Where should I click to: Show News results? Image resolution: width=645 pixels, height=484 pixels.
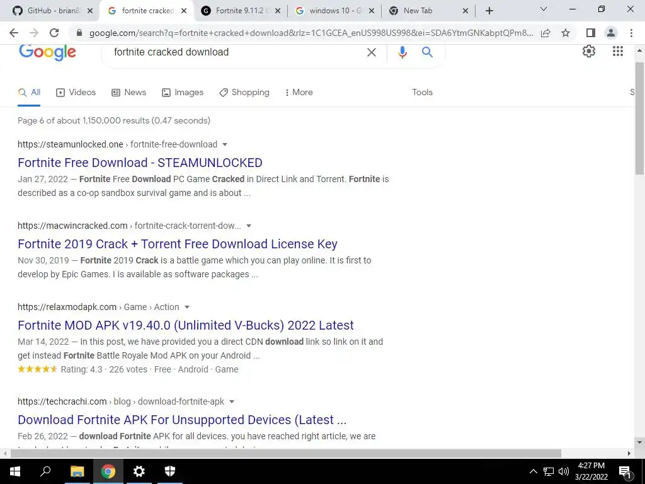[128, 93]
